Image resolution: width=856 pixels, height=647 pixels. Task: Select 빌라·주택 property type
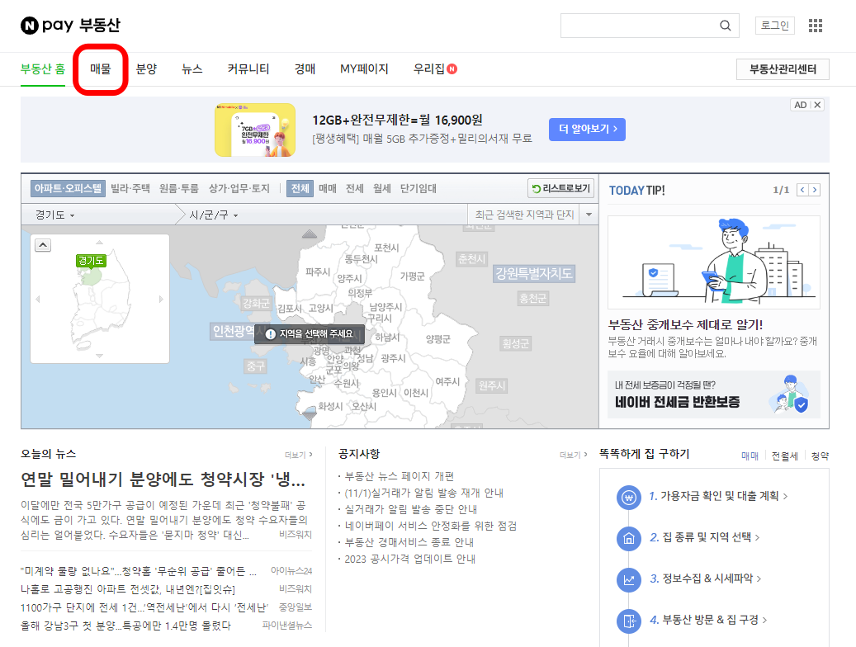click(130, 188)
